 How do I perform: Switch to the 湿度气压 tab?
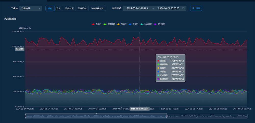(69, 8)
